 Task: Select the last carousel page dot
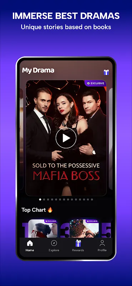(x=92, y=199)
